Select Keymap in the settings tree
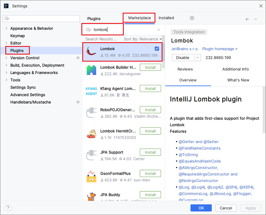 click(17, 36)
